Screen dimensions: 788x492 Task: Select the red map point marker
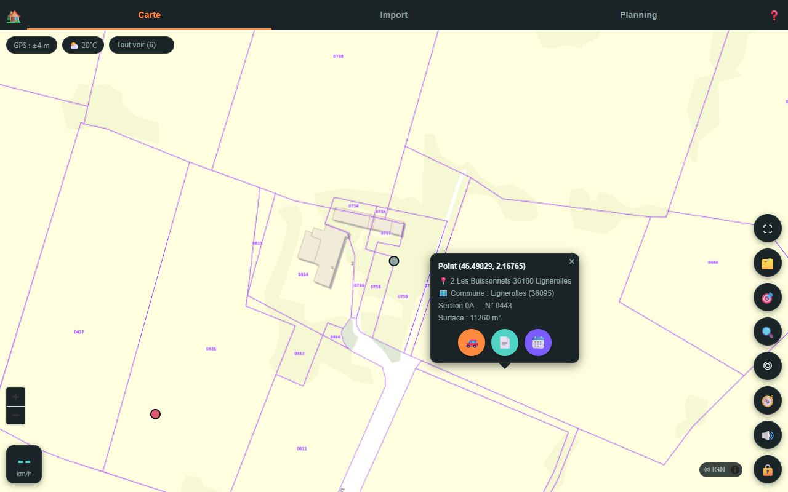point(155,414)
